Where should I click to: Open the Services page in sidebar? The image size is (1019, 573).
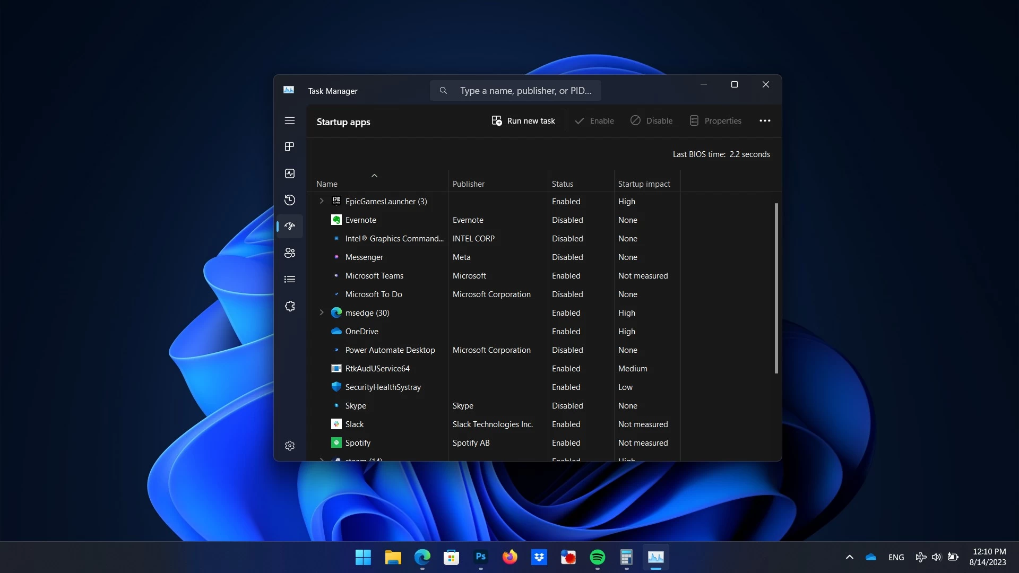click(290, 306)
